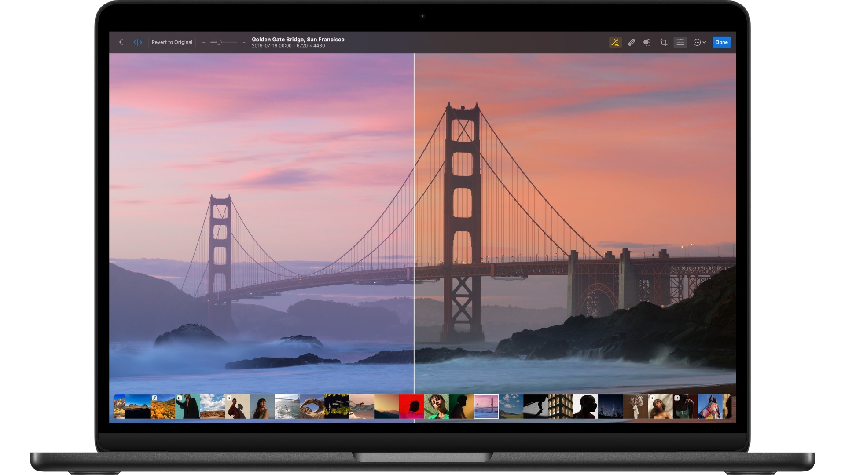Select the painted hills with clouds thumbnail

[213, 406]
